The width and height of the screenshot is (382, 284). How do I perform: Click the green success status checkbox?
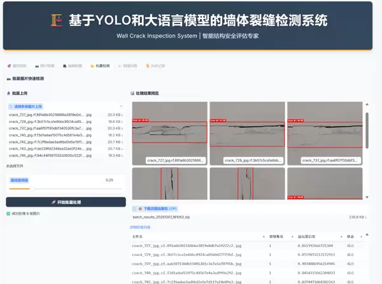click(8, 213)
